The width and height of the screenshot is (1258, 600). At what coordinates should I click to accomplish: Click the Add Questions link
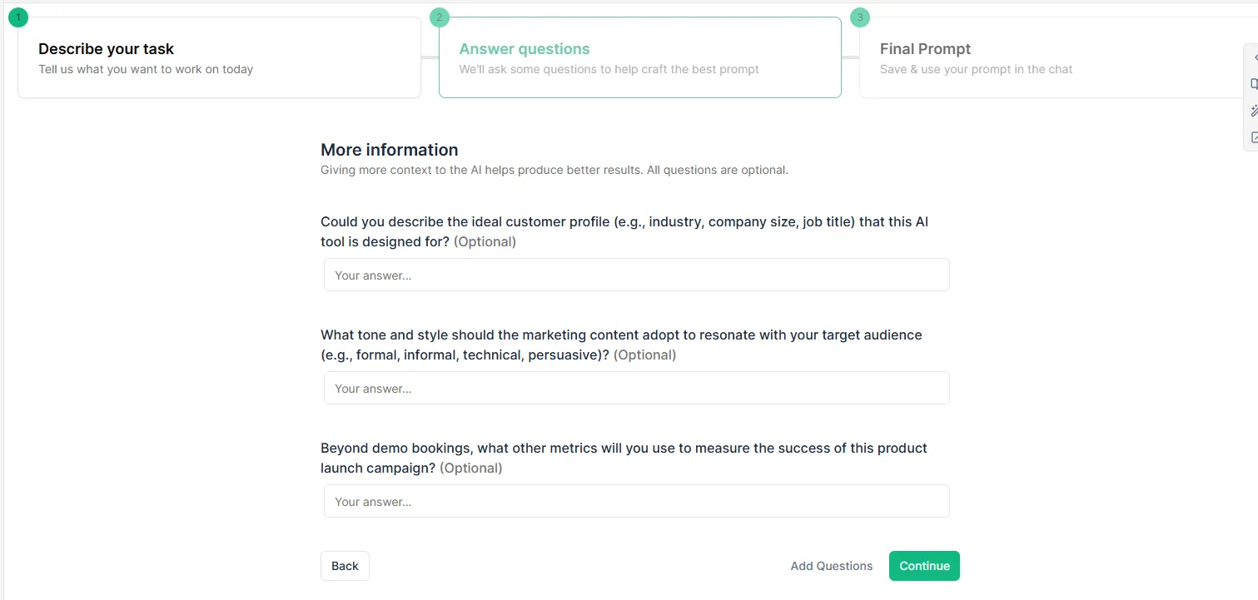click(831, 566)
